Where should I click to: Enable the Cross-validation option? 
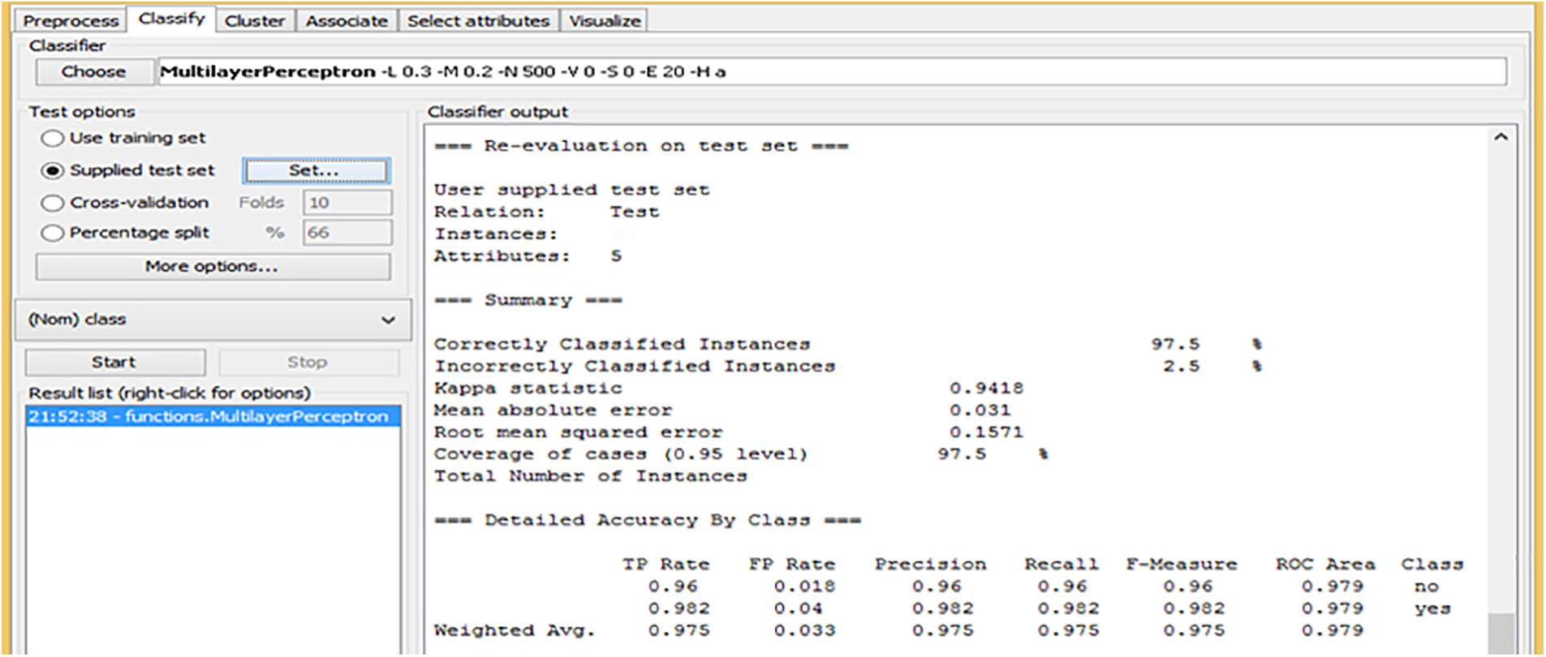click(x=53, y=203)
